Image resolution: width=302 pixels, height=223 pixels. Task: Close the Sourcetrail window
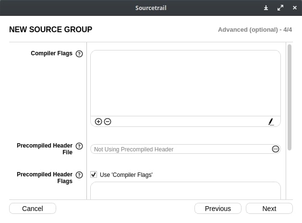pyautogui.click(x=294, y=8)
